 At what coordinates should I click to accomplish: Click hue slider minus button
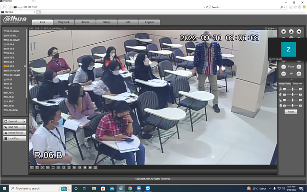click(x=284, y=106)
